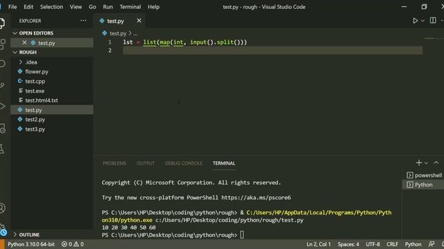Place cursor on editor line 2

[273, 50]
